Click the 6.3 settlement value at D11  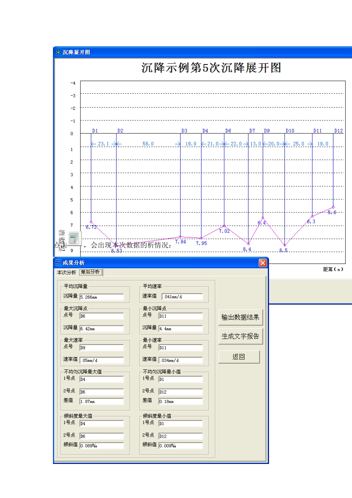pos(311,222)
